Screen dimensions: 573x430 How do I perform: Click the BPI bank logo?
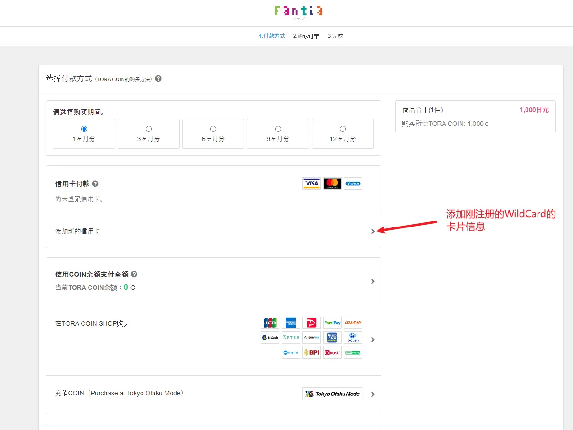(x=312, y=352)
